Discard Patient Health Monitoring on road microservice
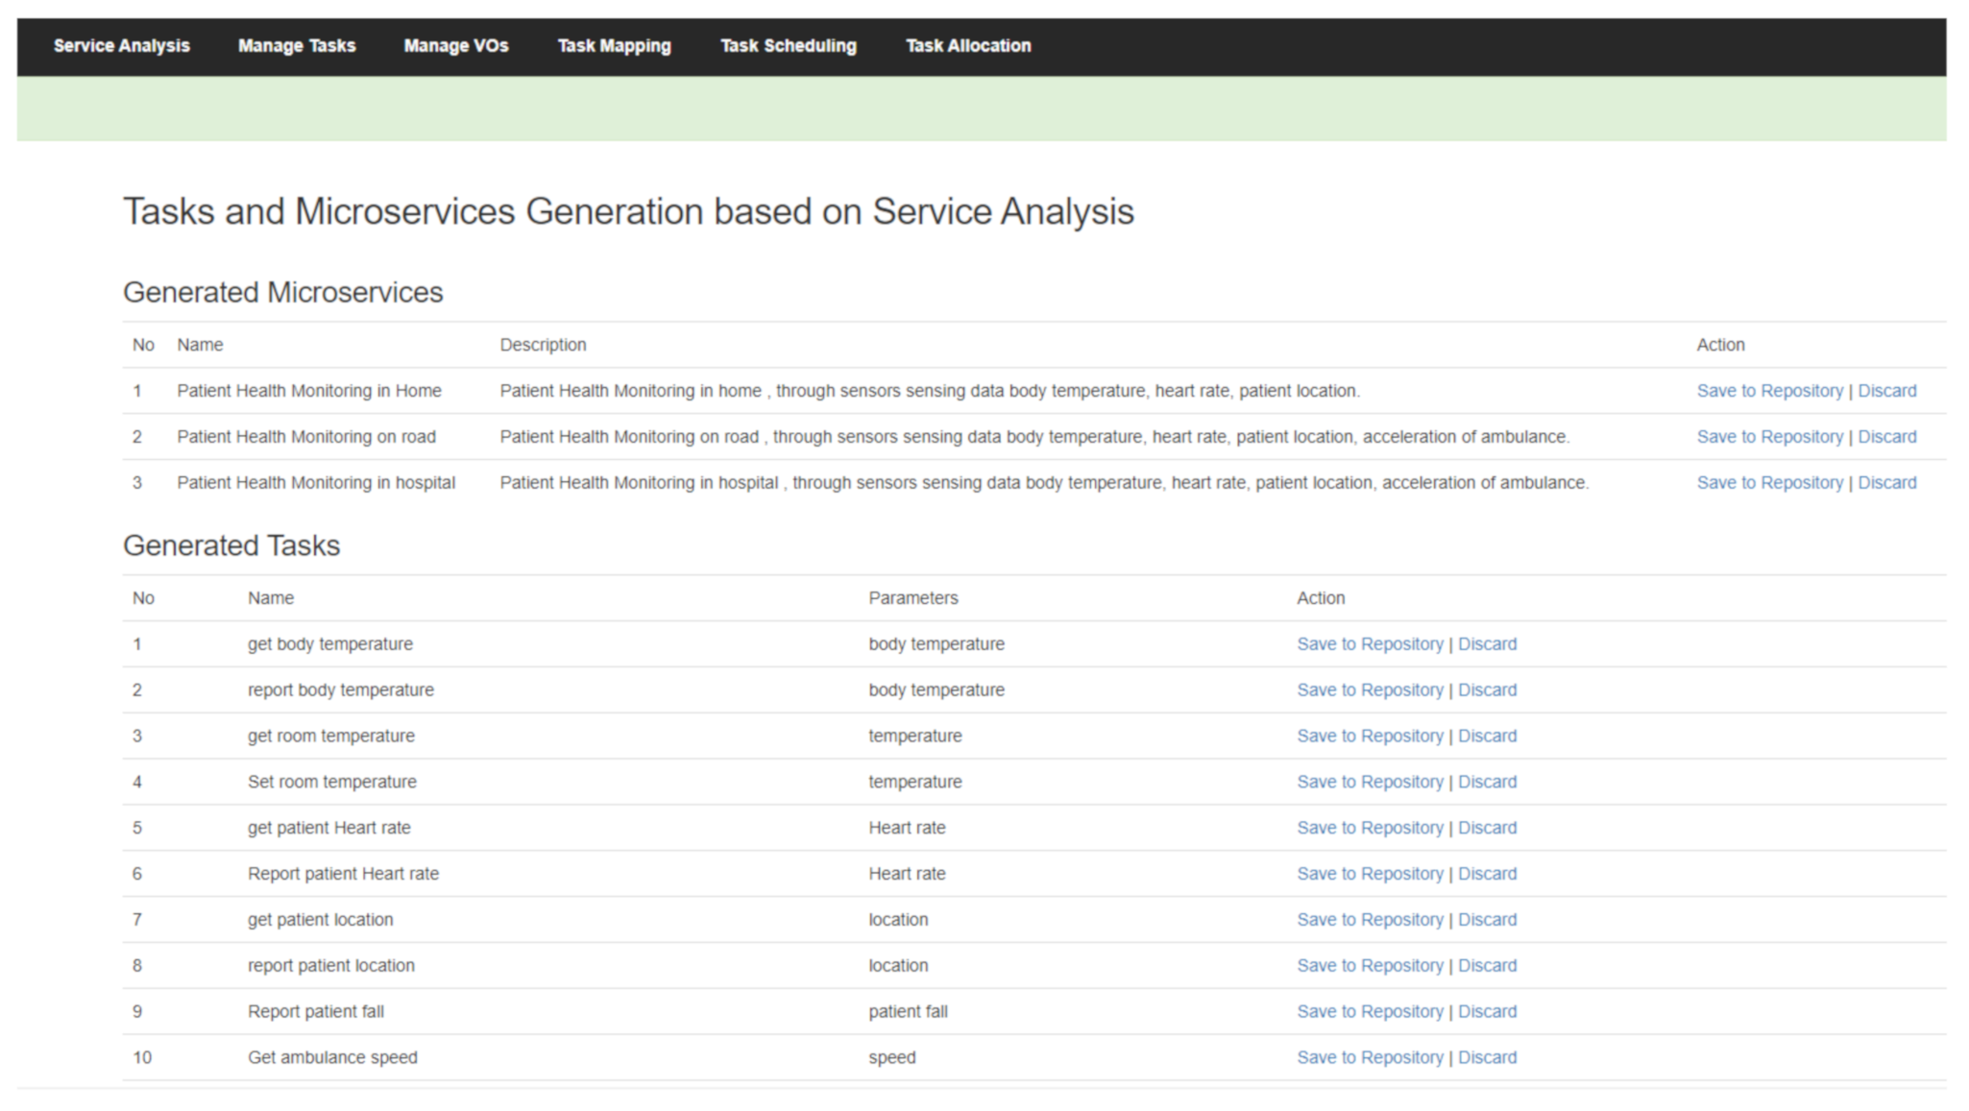 (x=1886, y=437)
